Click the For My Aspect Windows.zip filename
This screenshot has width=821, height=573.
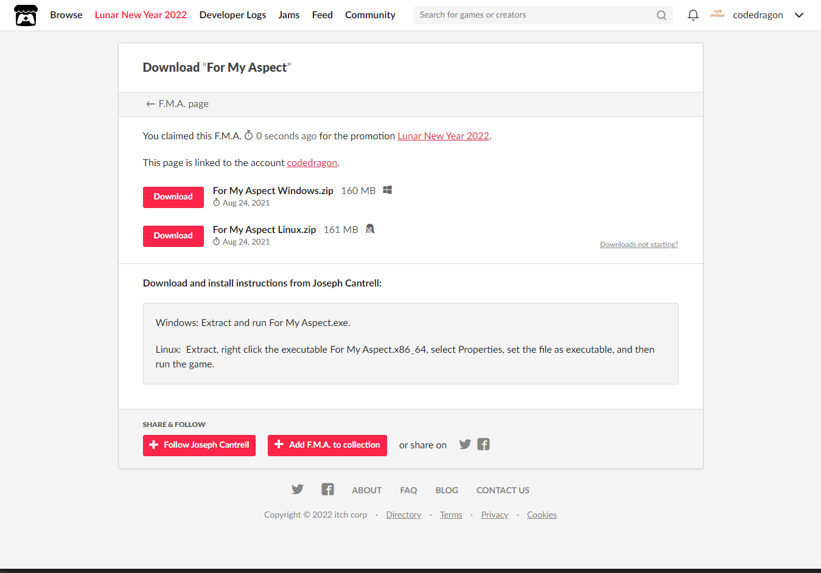pyautogui.click(x=273, y=191)
